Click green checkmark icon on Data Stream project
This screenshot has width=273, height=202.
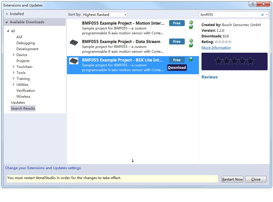tap(191, 41)
